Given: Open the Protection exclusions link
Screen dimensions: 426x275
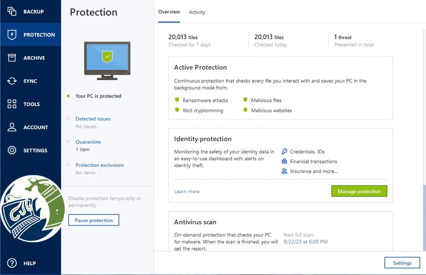Looking at the screenshot, I should [x=100, y=165].
